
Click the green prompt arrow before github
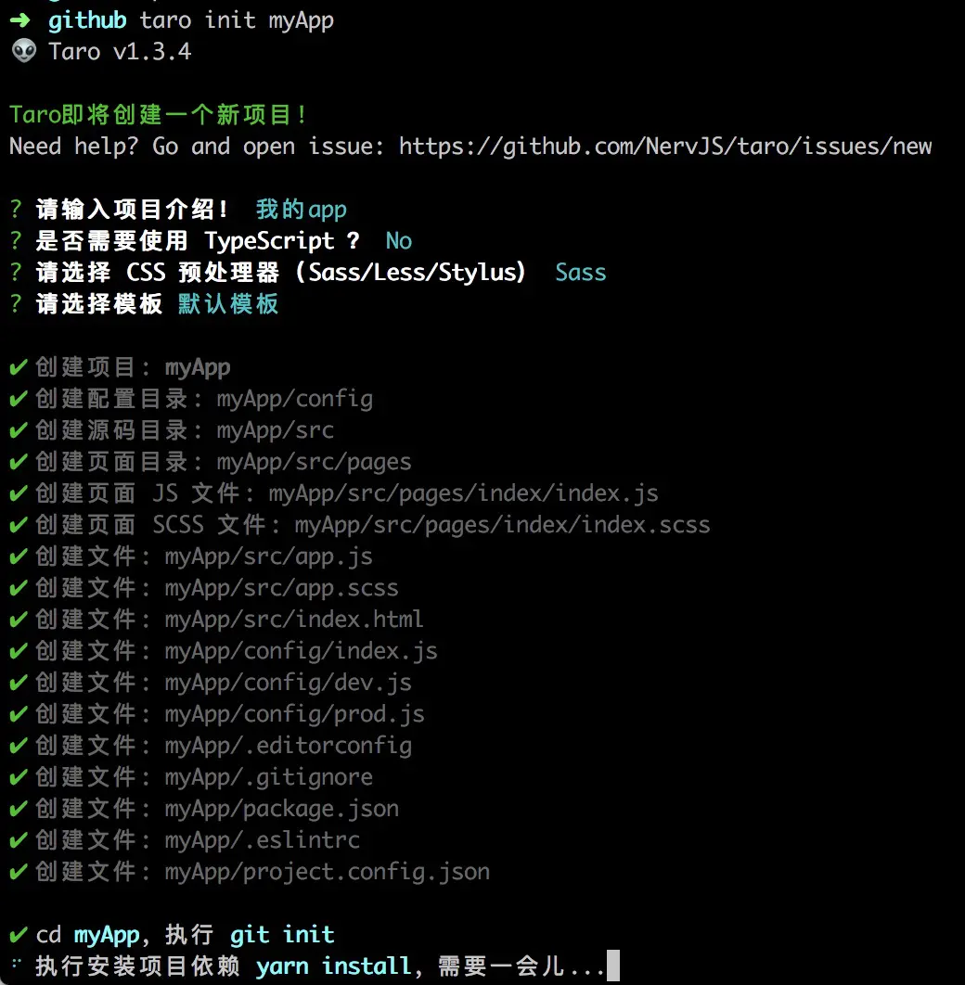pyautogui.click(x=20, y=20)
